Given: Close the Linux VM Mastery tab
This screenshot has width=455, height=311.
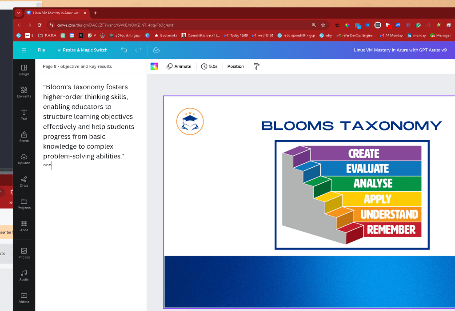Looking at the screenshot, I should [x=85, y=13].
